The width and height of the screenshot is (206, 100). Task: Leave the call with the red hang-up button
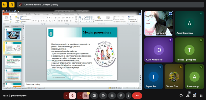(137, 96)
